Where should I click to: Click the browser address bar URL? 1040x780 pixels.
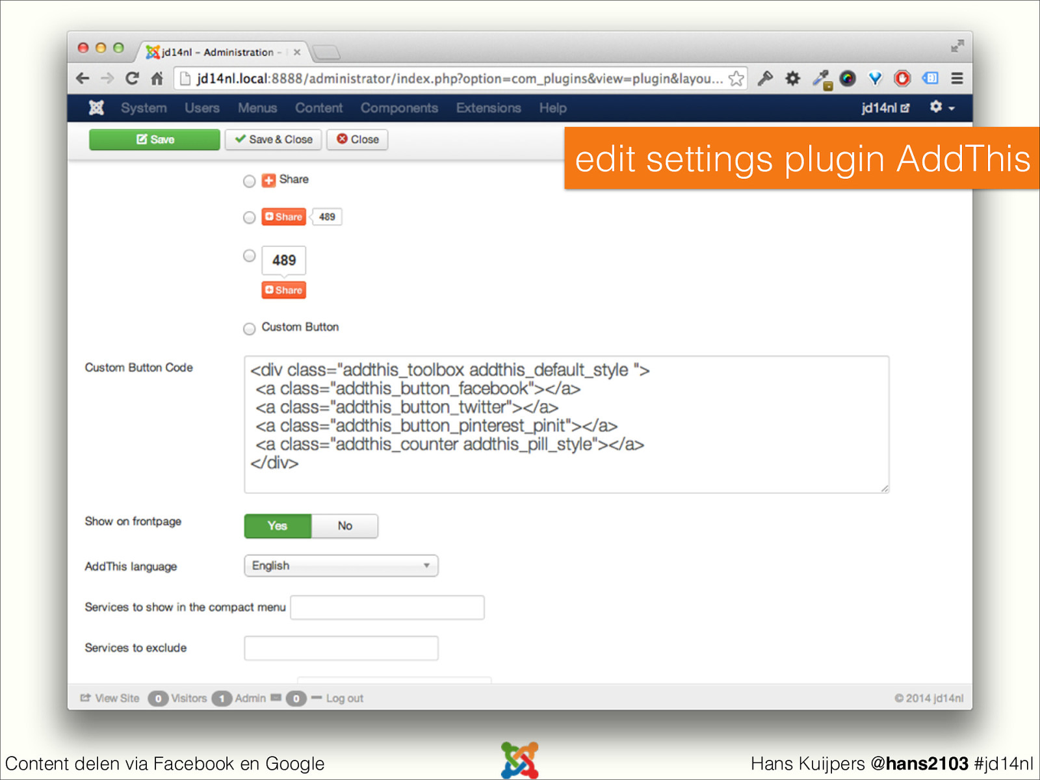click(x=460, y=79)
